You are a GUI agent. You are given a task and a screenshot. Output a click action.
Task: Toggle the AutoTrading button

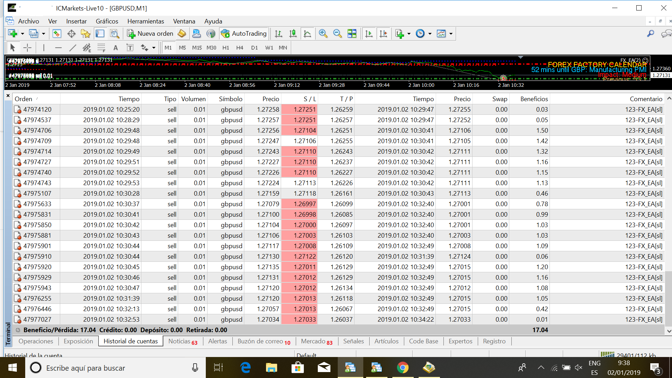point(244,34)
